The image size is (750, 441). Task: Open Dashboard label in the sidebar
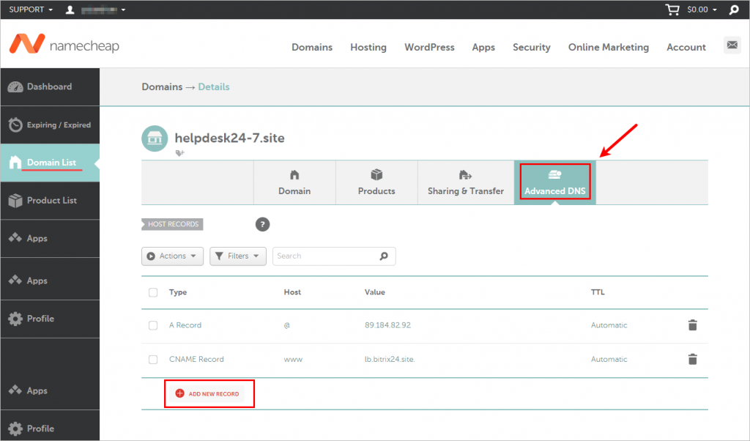point(49,86)
